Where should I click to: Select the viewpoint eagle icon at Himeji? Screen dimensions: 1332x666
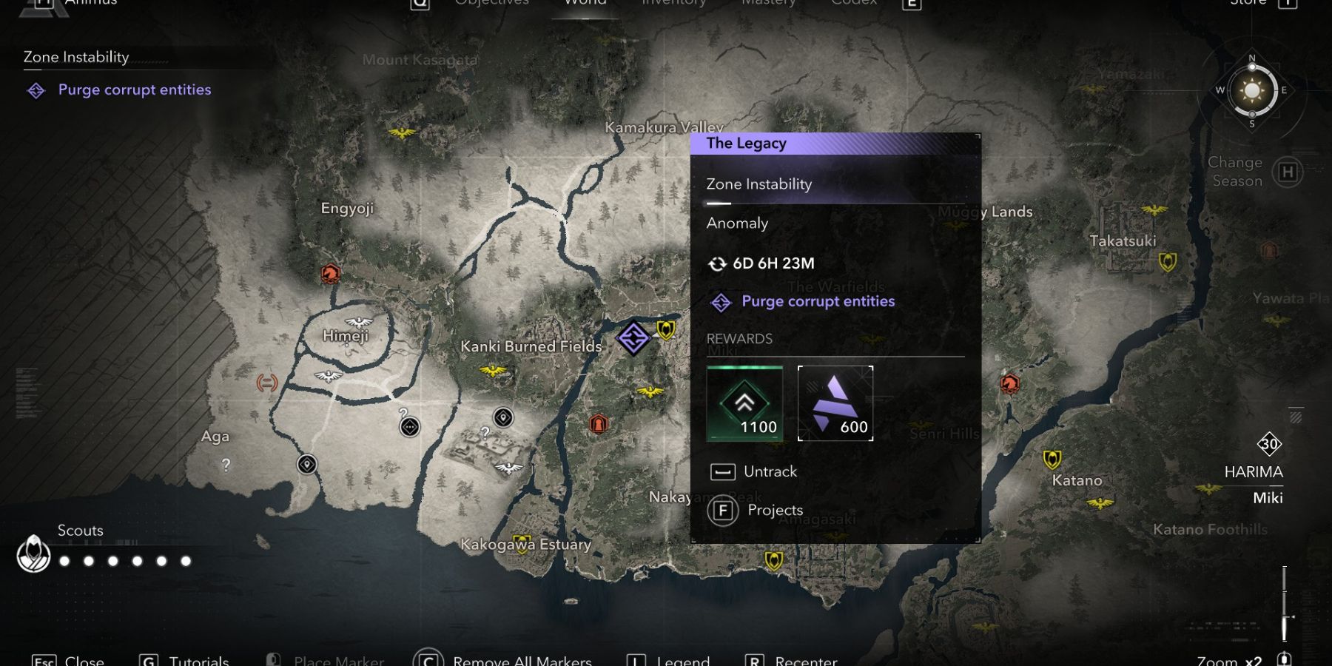(x=359, y=323)
